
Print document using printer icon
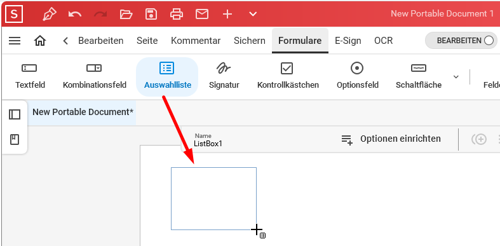[177, 14]
